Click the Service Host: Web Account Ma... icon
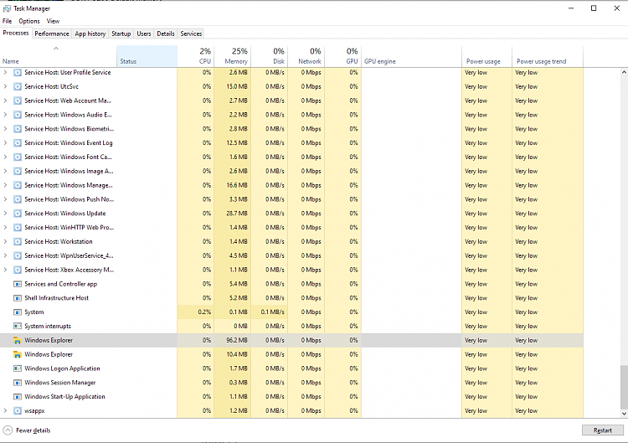The height and width of the screenshot is (443, 628). click(x=18, y=100)
